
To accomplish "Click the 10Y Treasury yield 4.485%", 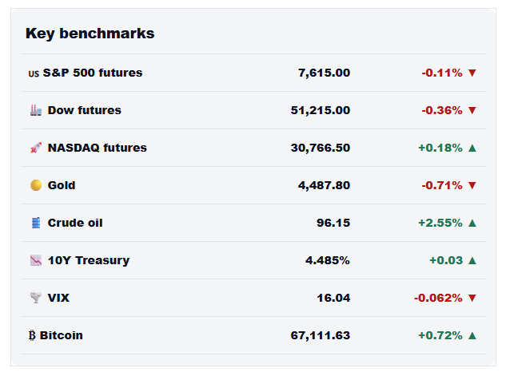I will (328, 260).
